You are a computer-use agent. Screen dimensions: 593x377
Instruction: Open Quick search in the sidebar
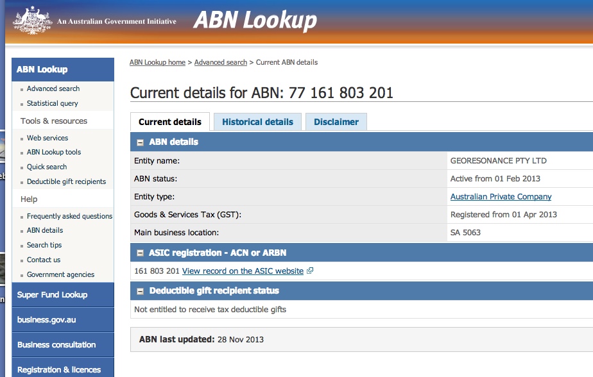point(46,167)
